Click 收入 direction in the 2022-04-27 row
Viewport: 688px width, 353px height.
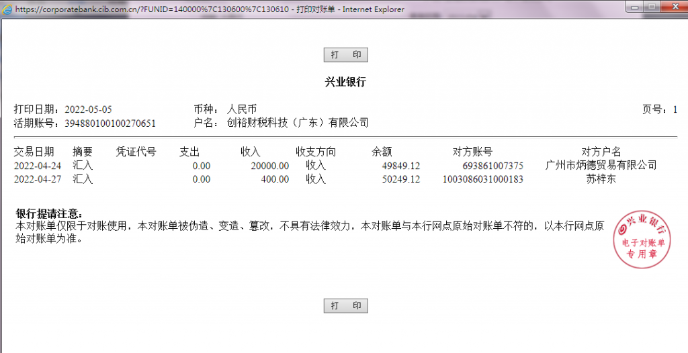(x=316, y=179)
